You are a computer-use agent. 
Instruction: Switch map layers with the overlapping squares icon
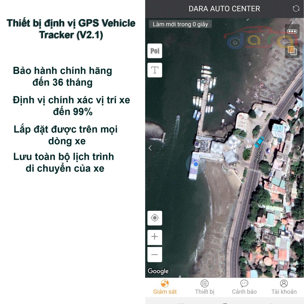(x=292, y=50)
